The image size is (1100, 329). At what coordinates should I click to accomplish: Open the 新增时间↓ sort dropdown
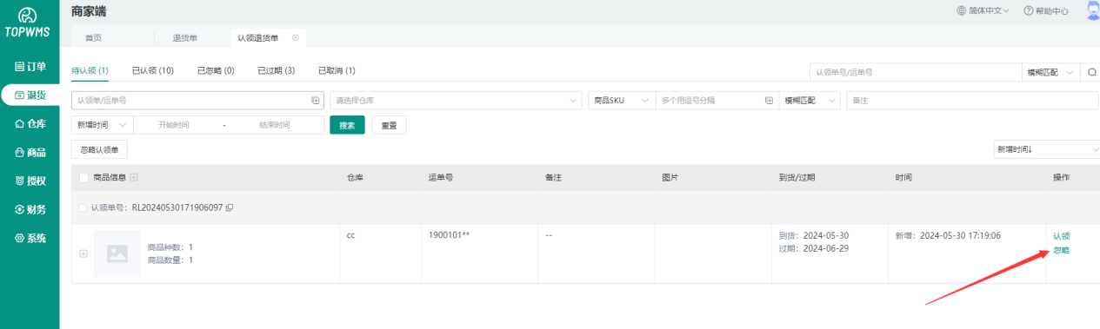pyautogui.click(x=1046, y=149)
